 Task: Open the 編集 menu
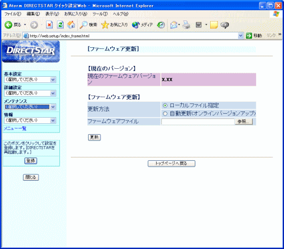(x=33, y=14)
